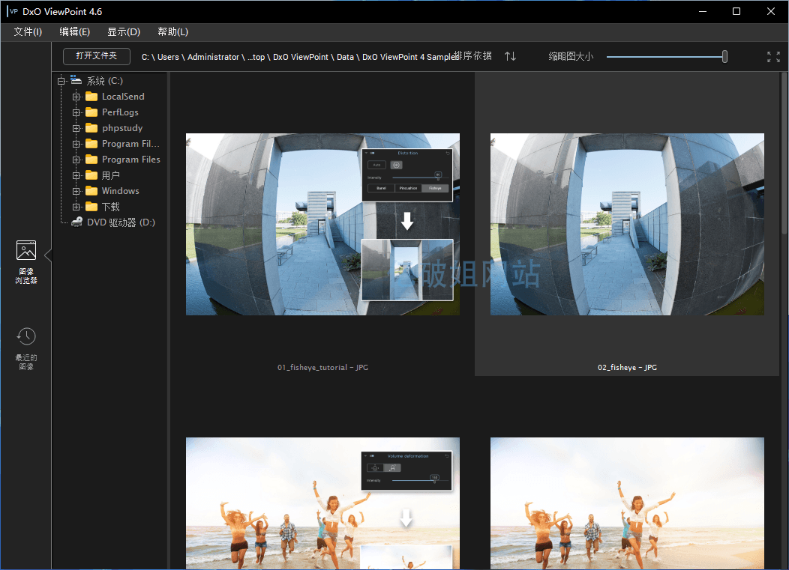The width and height of the screenshot is (789, 570).
Task: Select the DVD 驱动器 (D:) row text
Action: tap(121, 222)
